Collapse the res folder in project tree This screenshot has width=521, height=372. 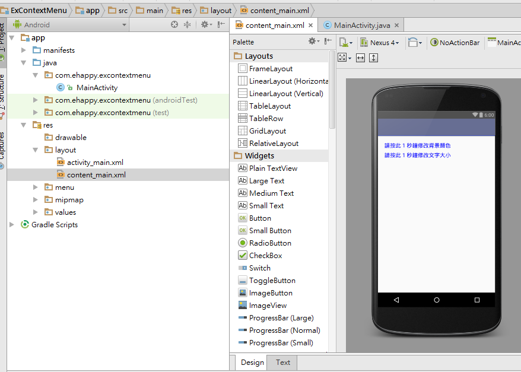coord(23,125)
